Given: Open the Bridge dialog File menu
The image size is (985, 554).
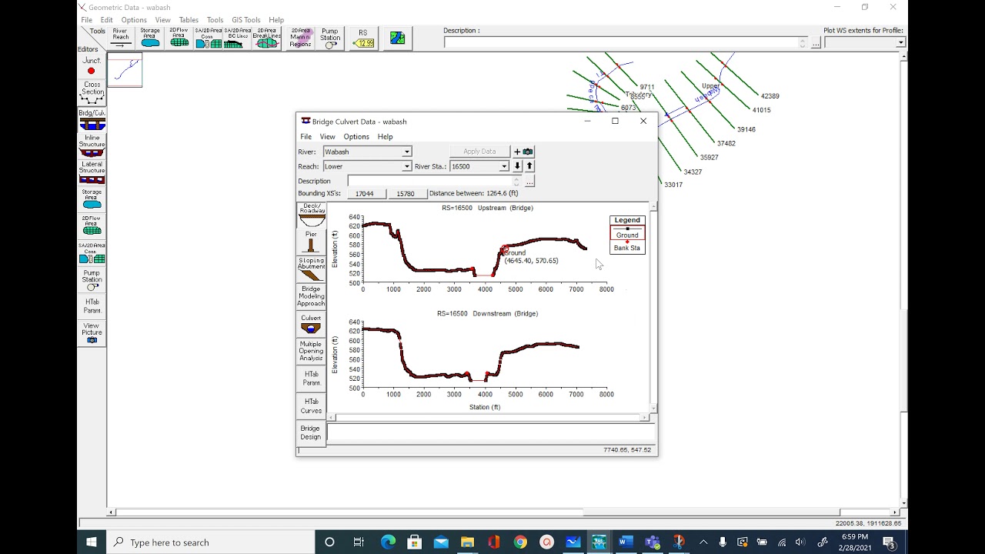Looking at the screenshot, I should pos(306,137).
